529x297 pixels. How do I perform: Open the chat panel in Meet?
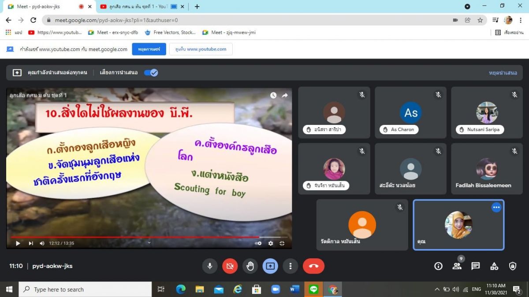(475, 266)
